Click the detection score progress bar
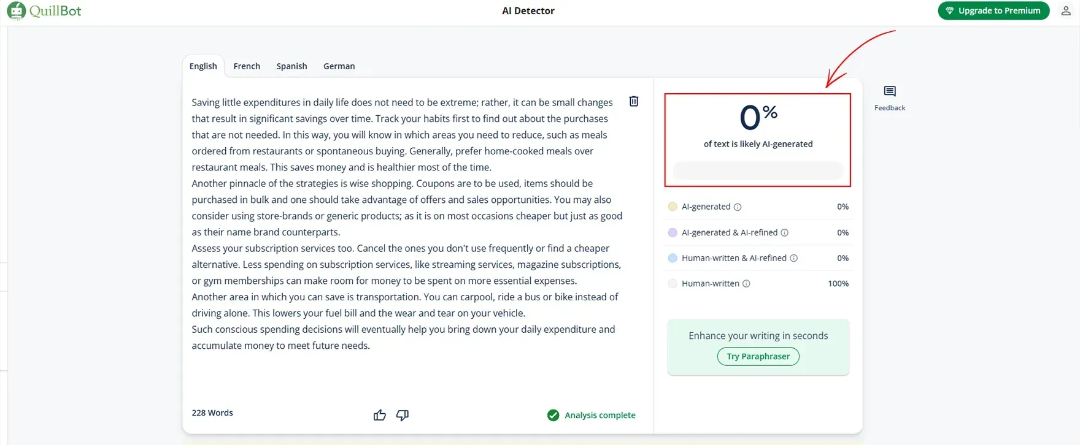The width and height of the screenshot is (1080, 445). coord(758,170)
